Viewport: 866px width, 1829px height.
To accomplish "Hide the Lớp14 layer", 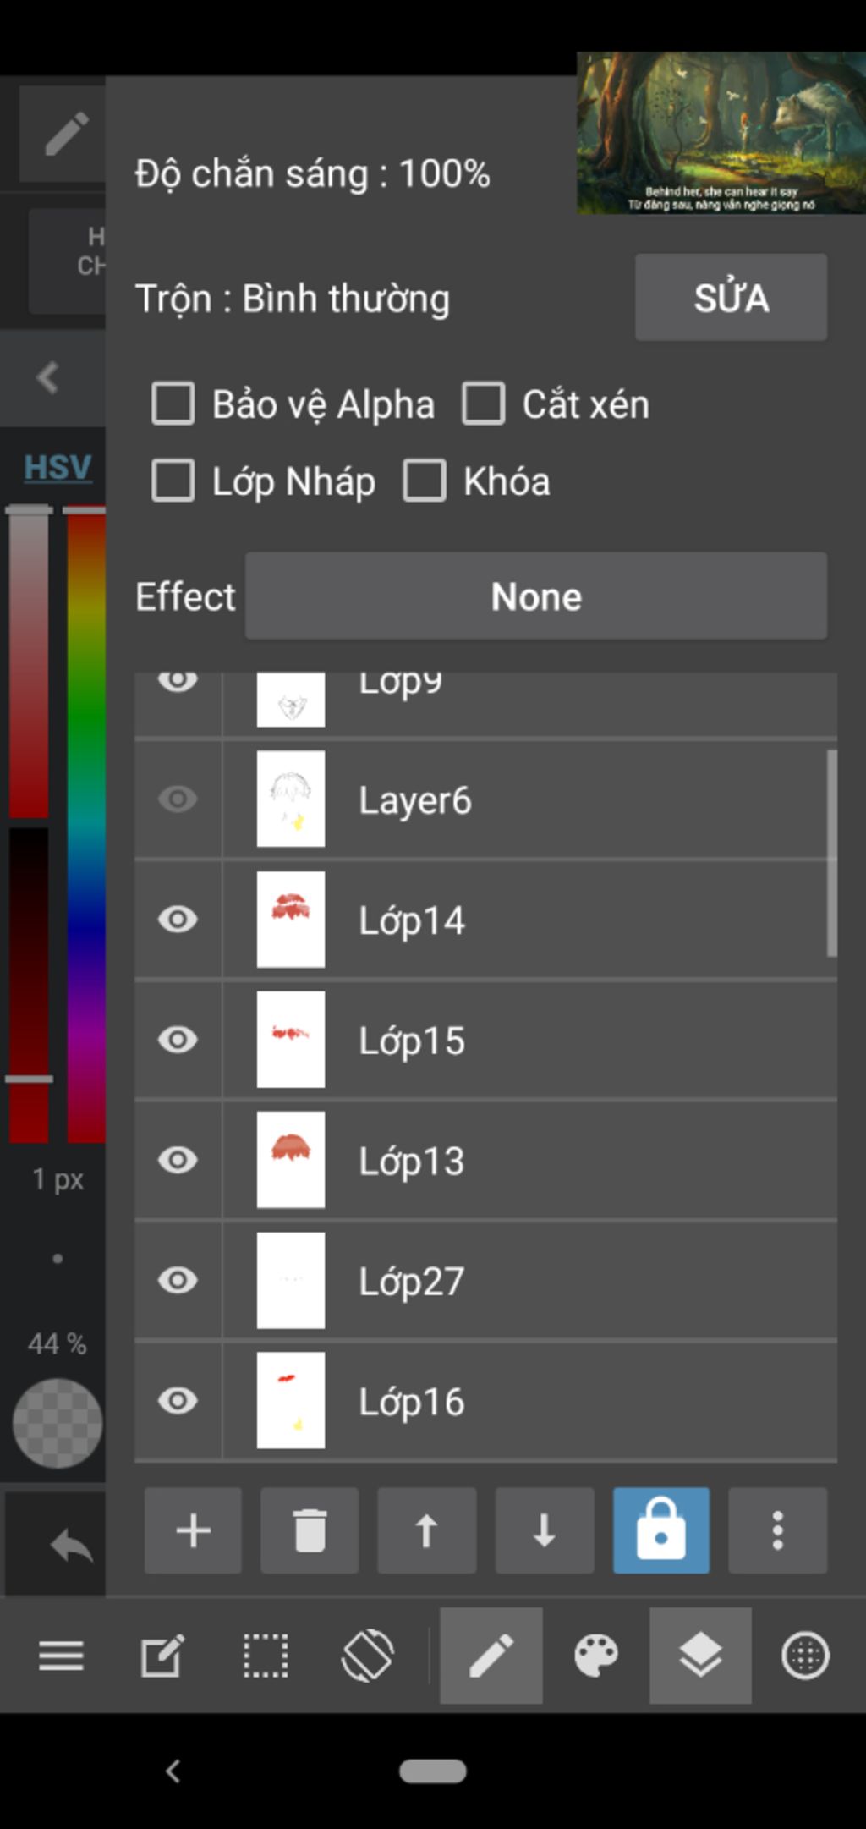I will click(x=178, y=919).
